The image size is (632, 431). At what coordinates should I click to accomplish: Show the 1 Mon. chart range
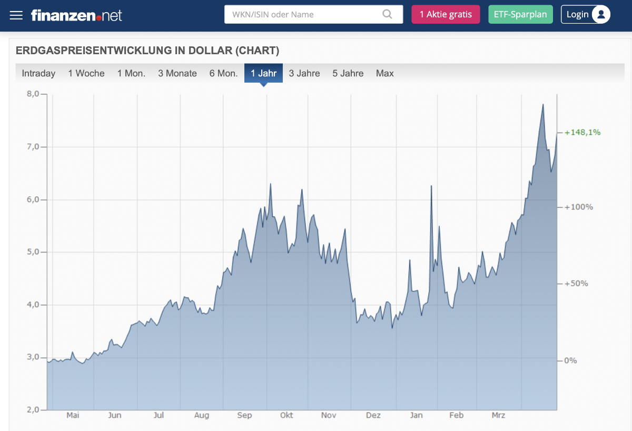[131, 73]
